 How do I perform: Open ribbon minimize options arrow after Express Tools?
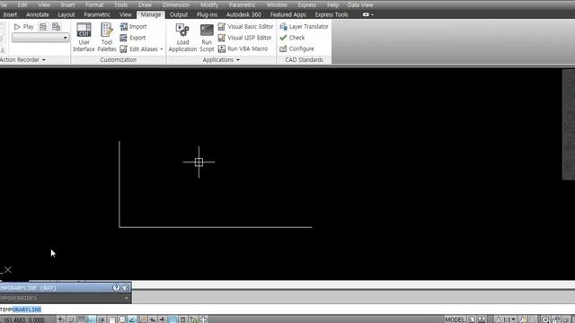372,14
